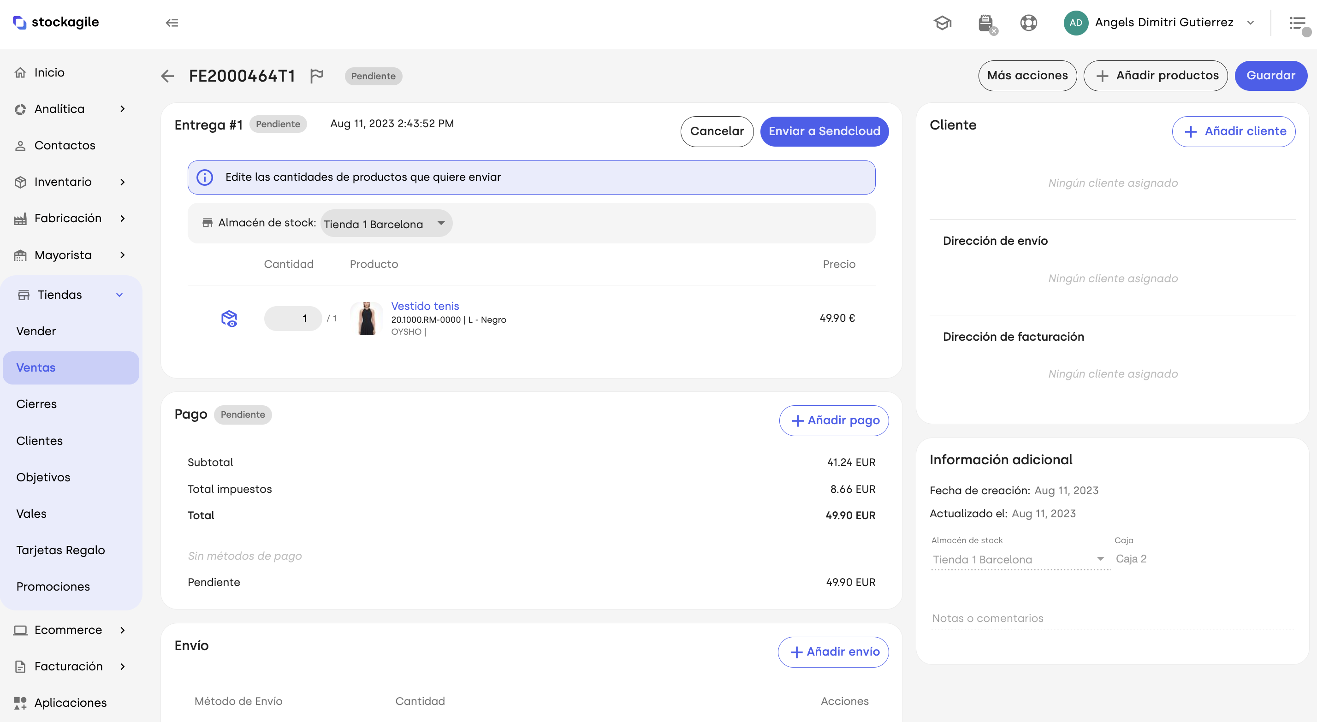This screenshot has height=722, width=1317.
Task: Click the stockagile logo
Action: pyautogui.click(x=56, y=22)
